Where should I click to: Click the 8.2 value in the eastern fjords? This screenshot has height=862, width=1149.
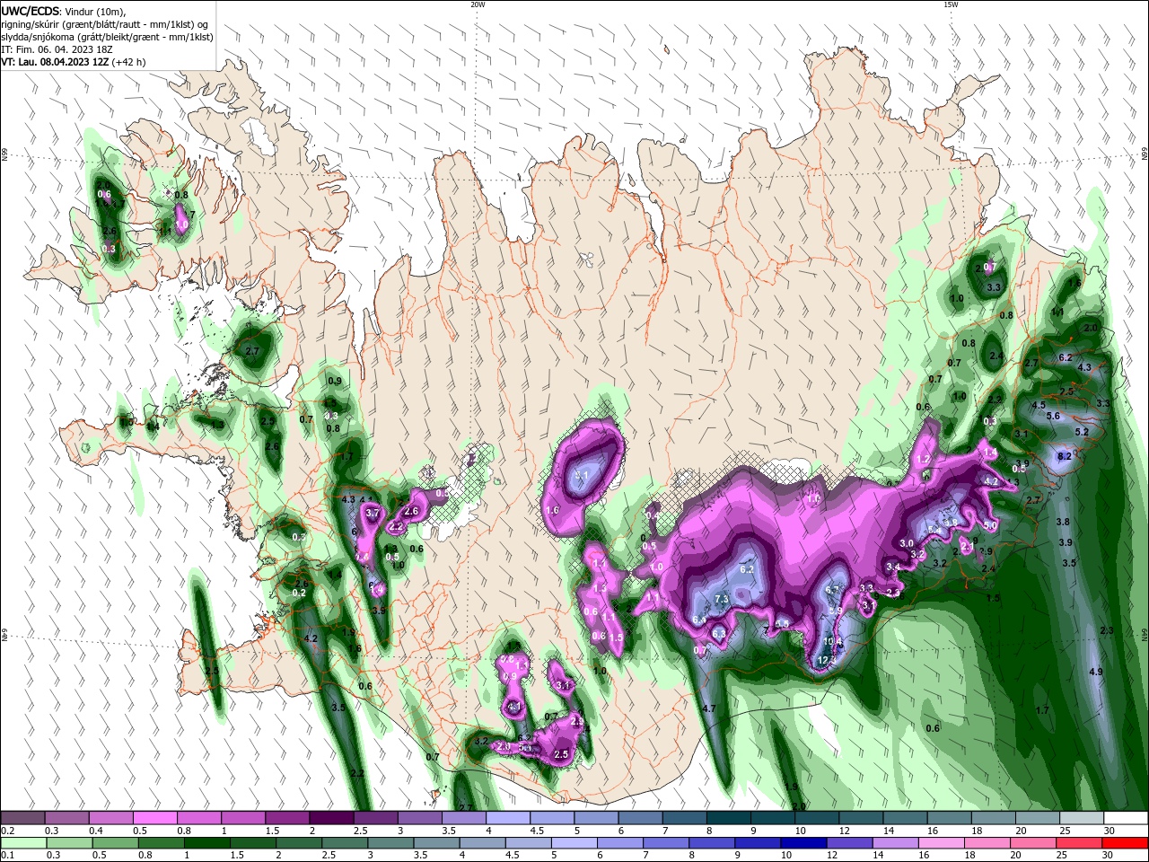click(x=1065, y=456)
